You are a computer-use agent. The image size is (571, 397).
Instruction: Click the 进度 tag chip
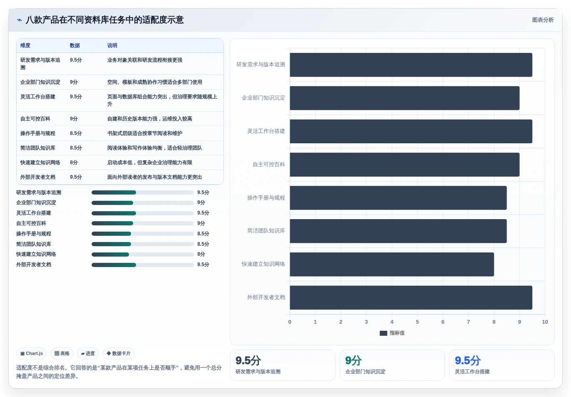[x=88, y=354]
